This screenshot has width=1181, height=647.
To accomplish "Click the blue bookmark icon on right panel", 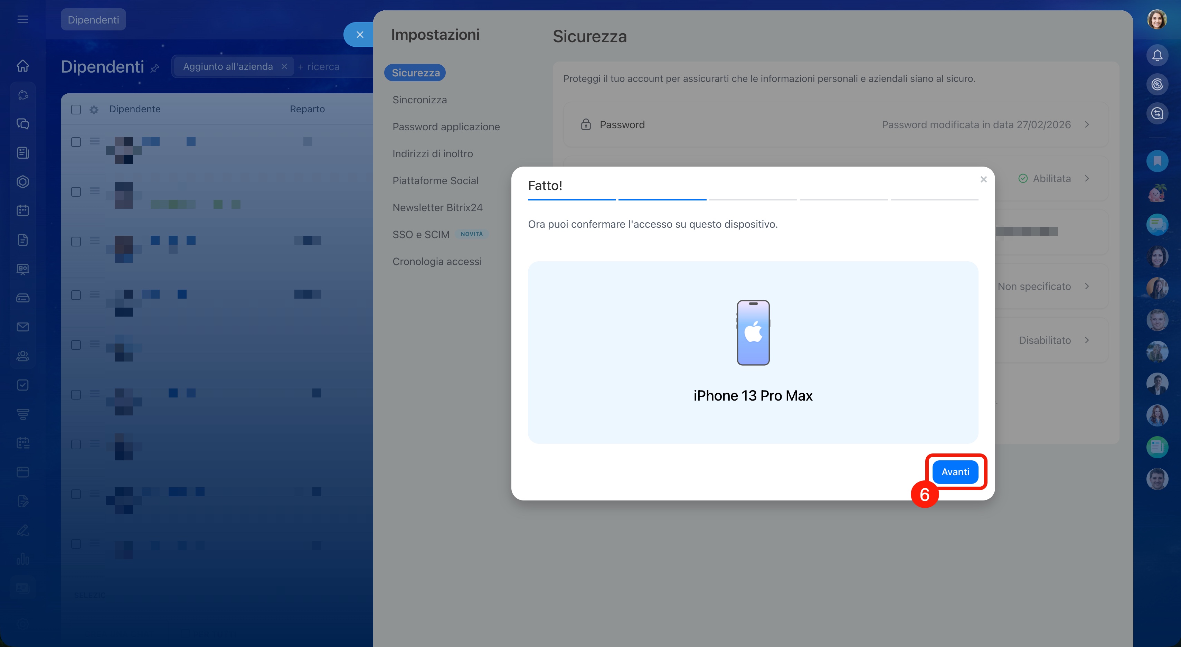I will (x=1157, y=161).
